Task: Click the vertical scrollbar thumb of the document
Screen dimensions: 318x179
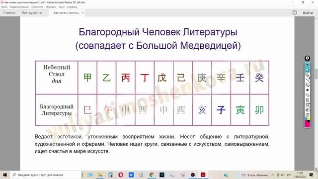Action: [x=316, y=74]
